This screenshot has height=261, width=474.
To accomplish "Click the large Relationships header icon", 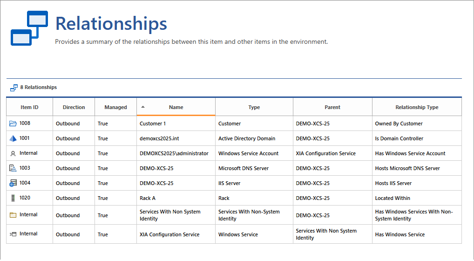I will (x=29, y=28).
